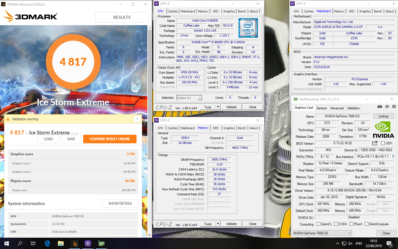The image size is (398, 249).
Task: Open the validation warning help question mark
Action: pyautogui.click(x=137, y=119)
